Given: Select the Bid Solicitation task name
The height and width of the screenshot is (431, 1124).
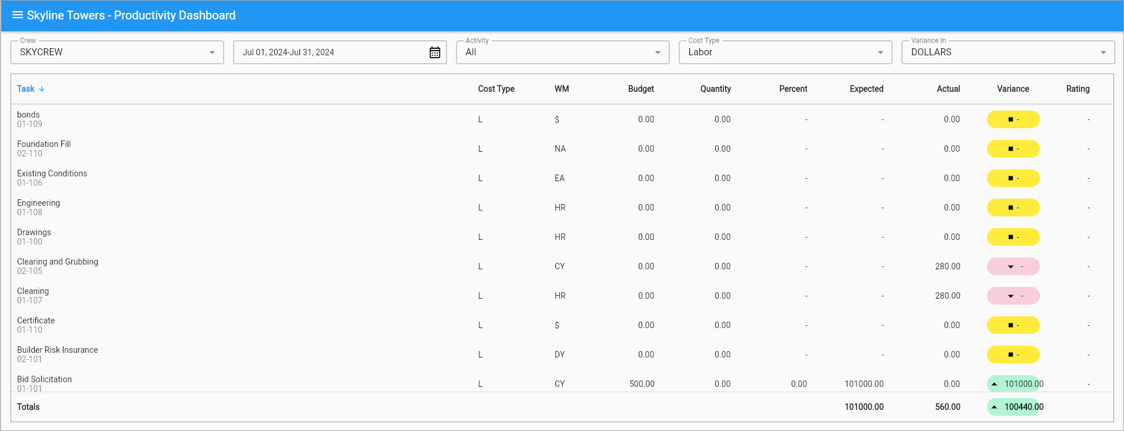Looking at the screenshot, I should (x=44, y=379).
